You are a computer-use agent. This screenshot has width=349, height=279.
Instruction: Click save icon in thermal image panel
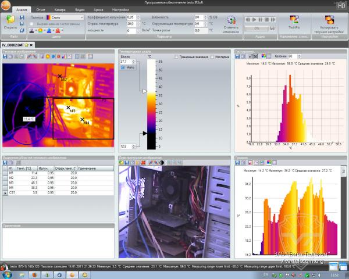pyautogui.click(x=5, y=57)
